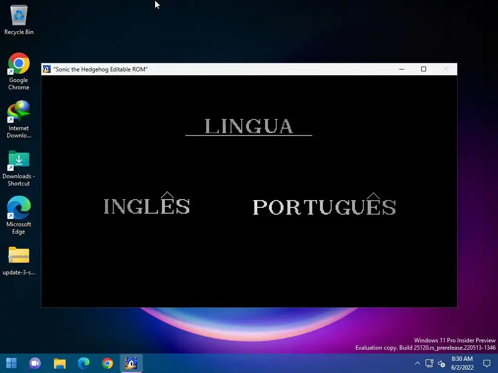Select the Microsoft Edge desktop shortcut
This screenshot has width=498, height=373.
point(19,215)
